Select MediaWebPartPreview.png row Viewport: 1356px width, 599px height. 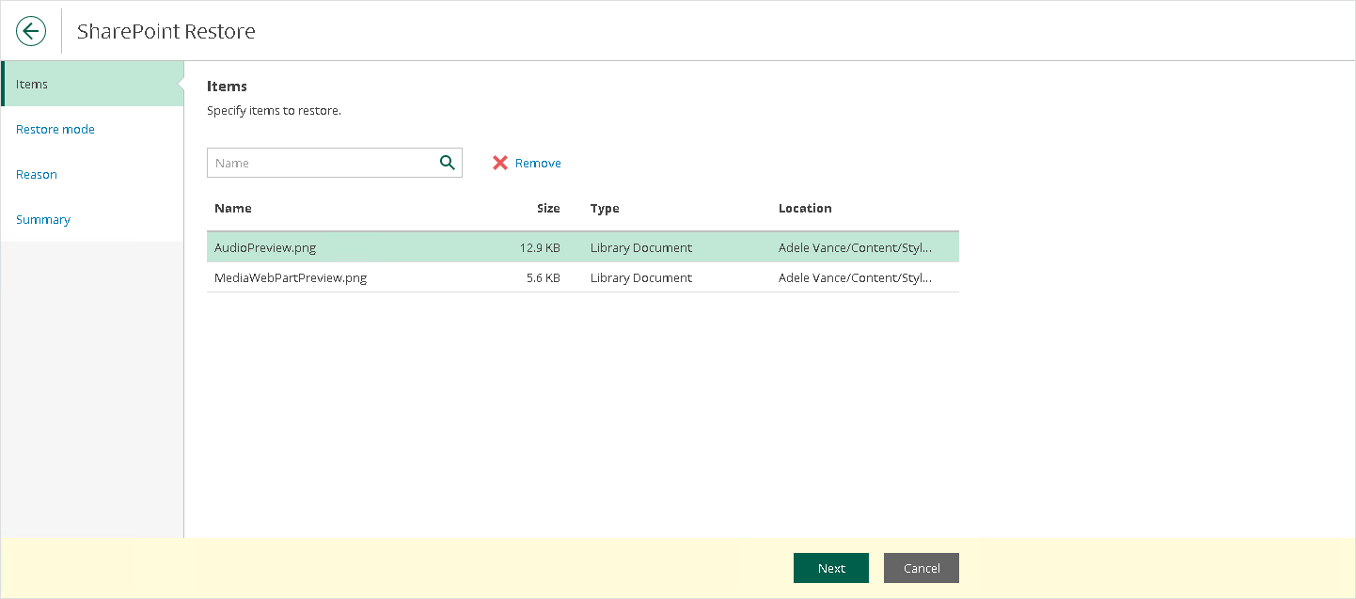coord(583,277)
